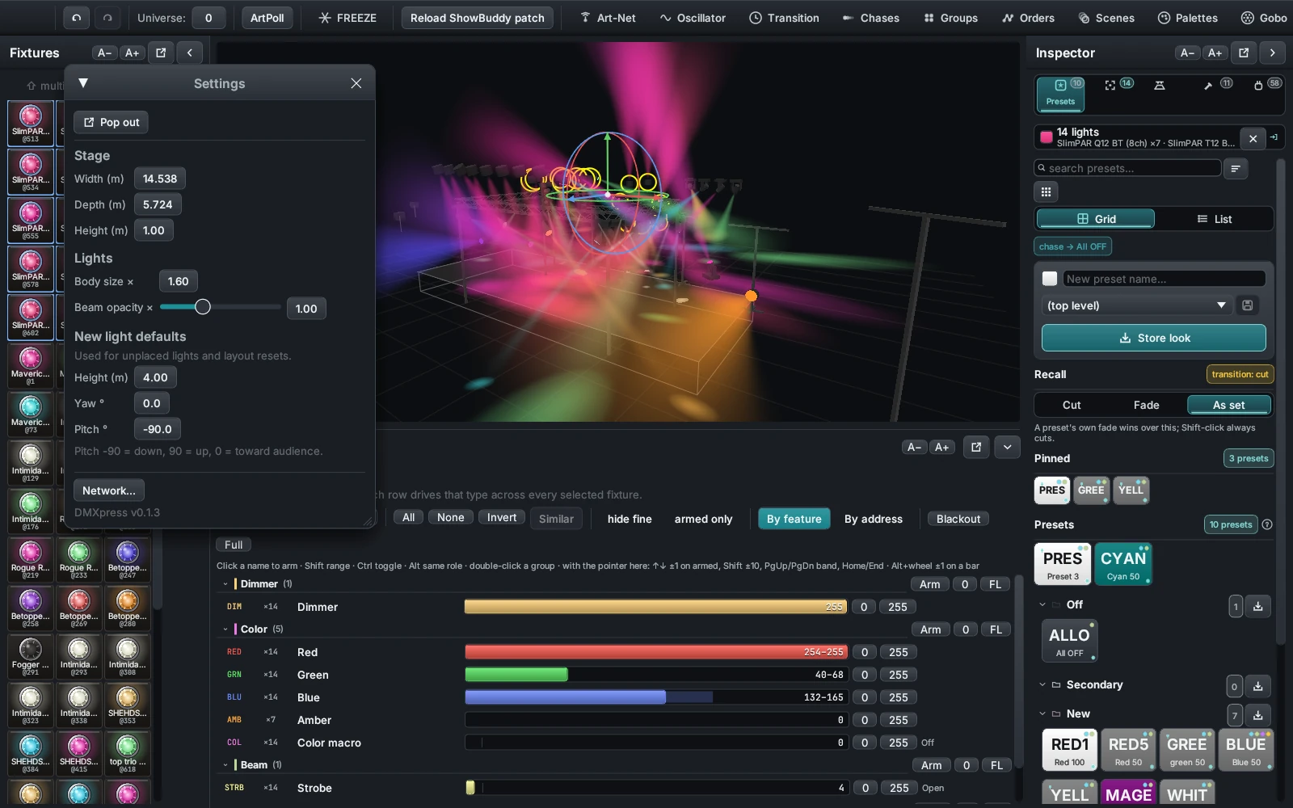Click the import icon for Secondary folder
The width and height of the screenshot is (1293, 808).
point(1258,686)
